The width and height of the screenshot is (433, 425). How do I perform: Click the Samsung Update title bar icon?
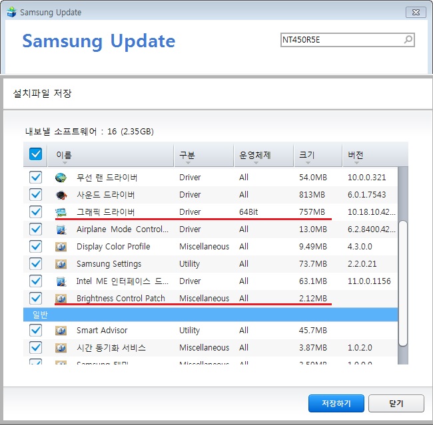tap(11, 12)
